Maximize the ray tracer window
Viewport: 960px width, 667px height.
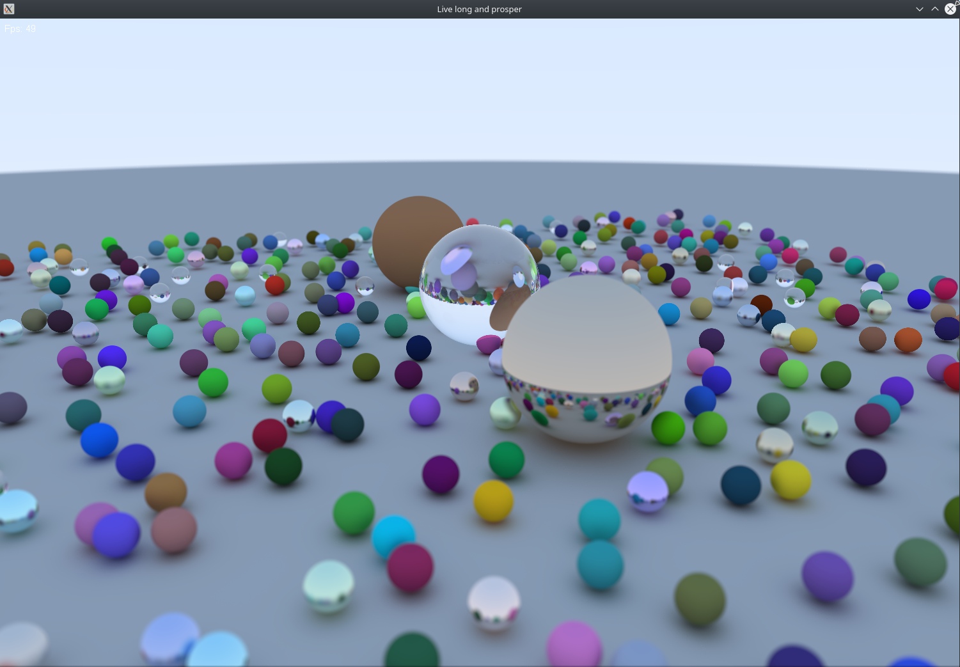935,9
